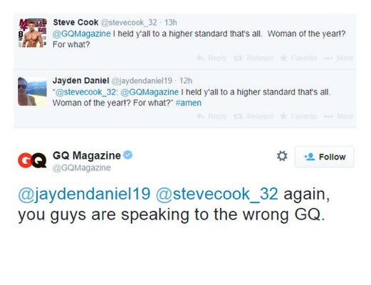Retweet Jayden Daniel's tweet

tap(253, 116)
